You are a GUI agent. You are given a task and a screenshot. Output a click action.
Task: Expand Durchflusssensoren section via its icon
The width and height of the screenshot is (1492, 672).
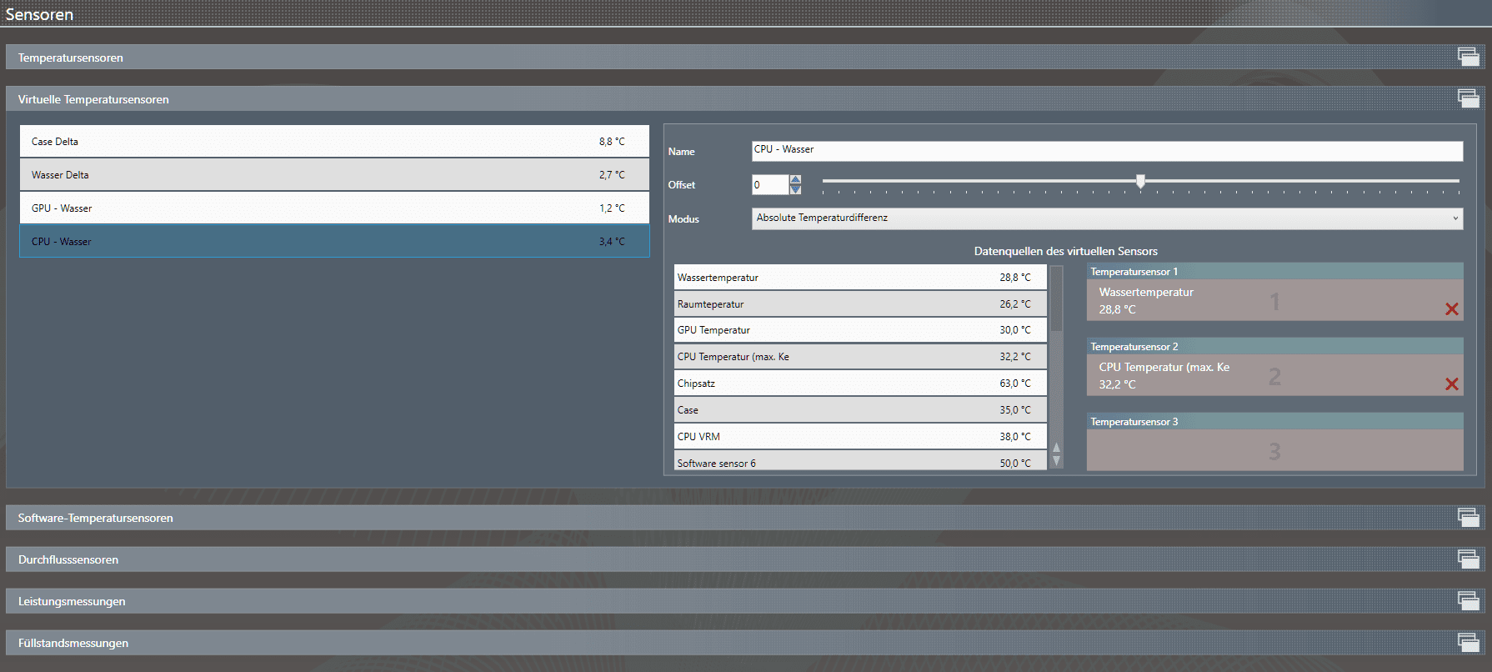(1468, 559)
